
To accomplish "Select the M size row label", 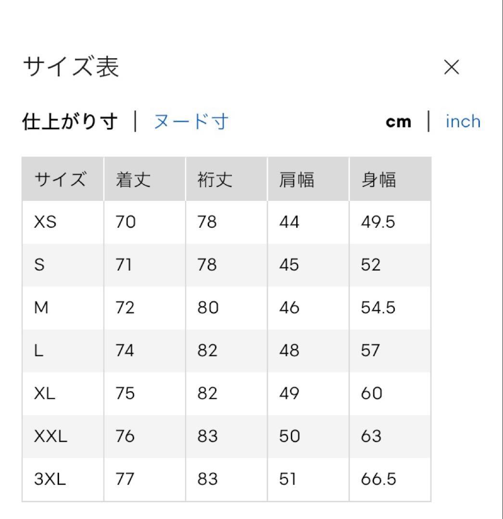I will coord(41,308).
